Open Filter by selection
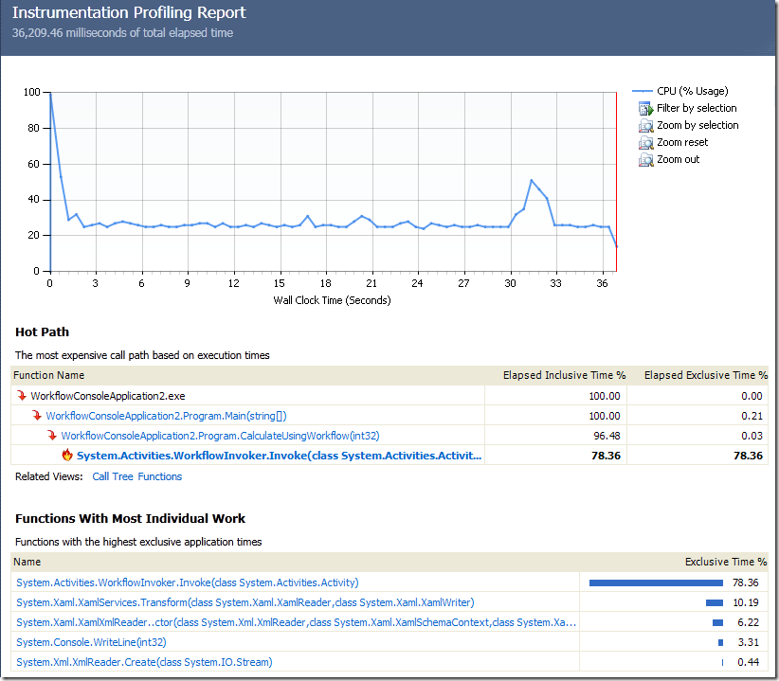Viewport: 779px width, 681px height. (x=696, y=108)
